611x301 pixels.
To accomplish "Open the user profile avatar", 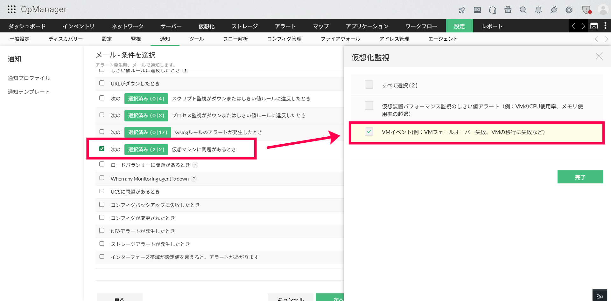I will (603, 10).
